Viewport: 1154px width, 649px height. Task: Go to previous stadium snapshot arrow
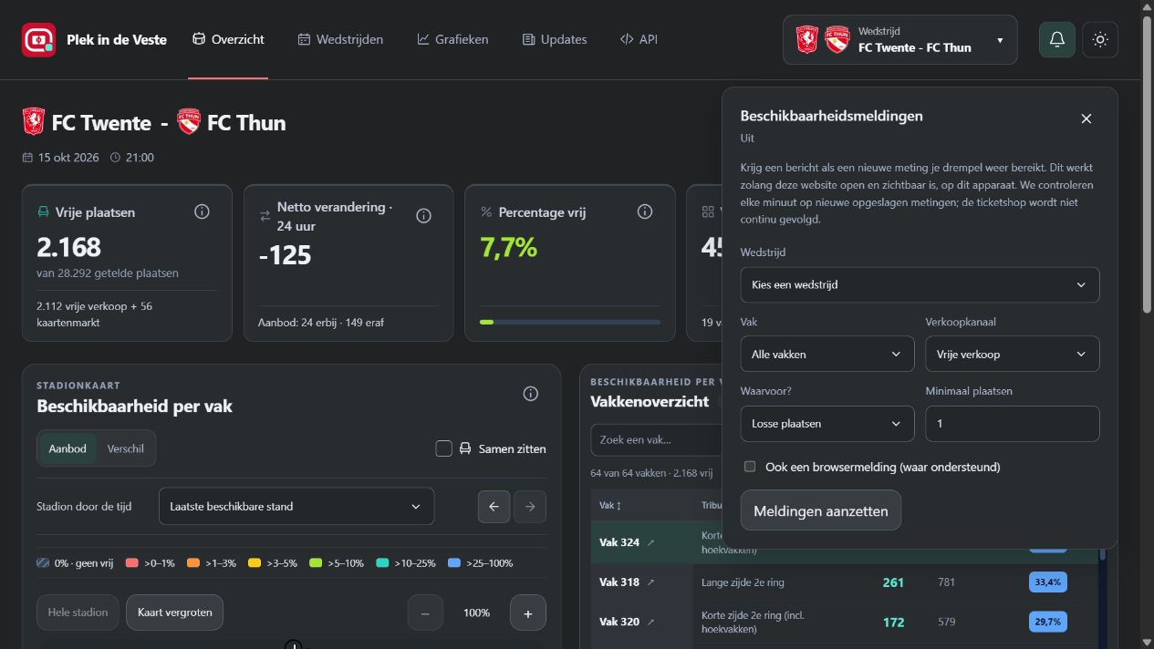click(494, 507)
